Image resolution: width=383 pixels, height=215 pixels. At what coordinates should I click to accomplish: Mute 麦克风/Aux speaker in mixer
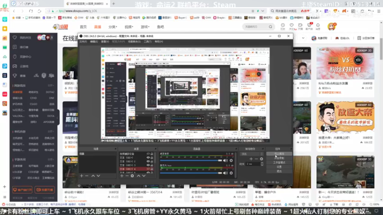tap(225, 173)
